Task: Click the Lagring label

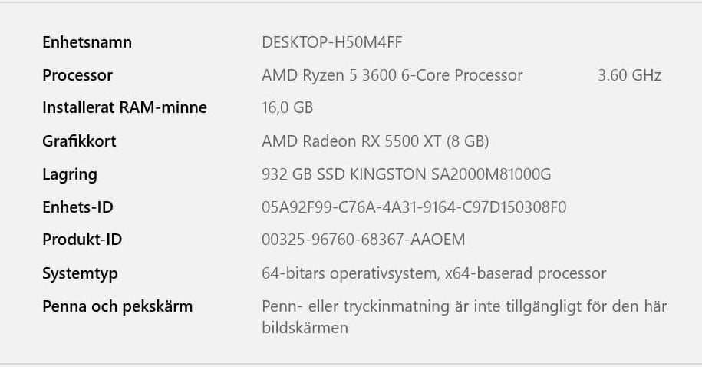Action: click(x=70, y=174)
